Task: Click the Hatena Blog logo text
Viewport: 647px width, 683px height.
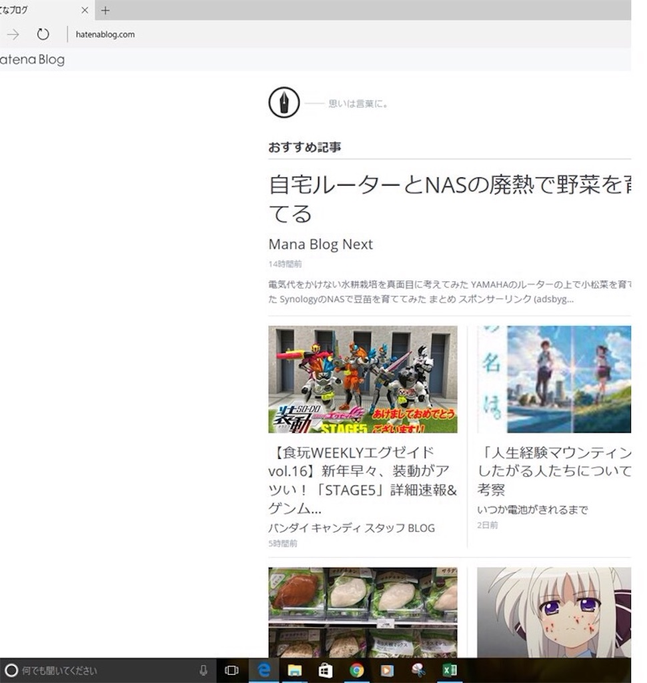Action: click(32, 59)
